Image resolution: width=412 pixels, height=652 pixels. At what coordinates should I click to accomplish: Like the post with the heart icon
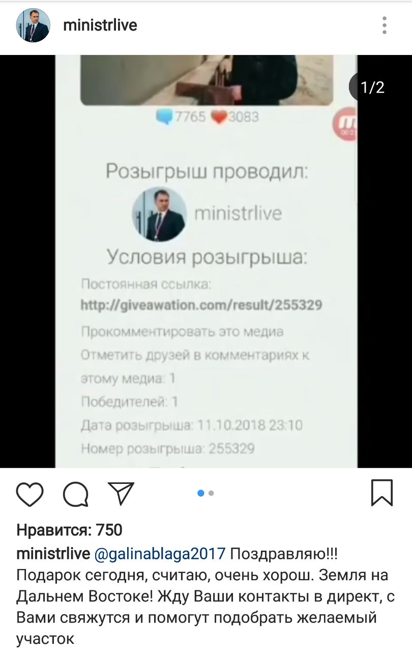pyautogui.click(x=30, y=493)
